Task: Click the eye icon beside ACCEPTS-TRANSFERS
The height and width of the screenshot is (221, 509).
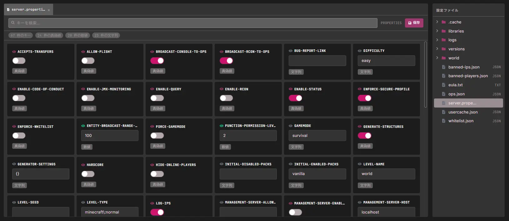Action: click(x=14, y=52)
